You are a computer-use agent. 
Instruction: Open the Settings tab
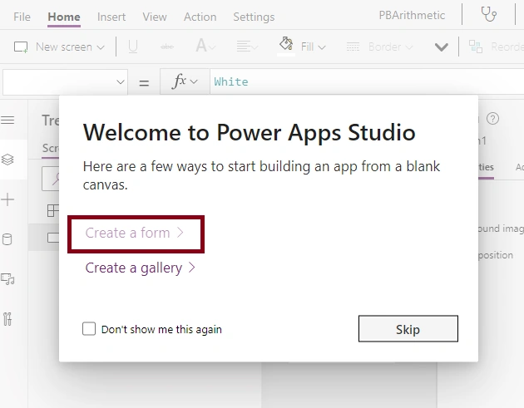click(x=254, y=17)
